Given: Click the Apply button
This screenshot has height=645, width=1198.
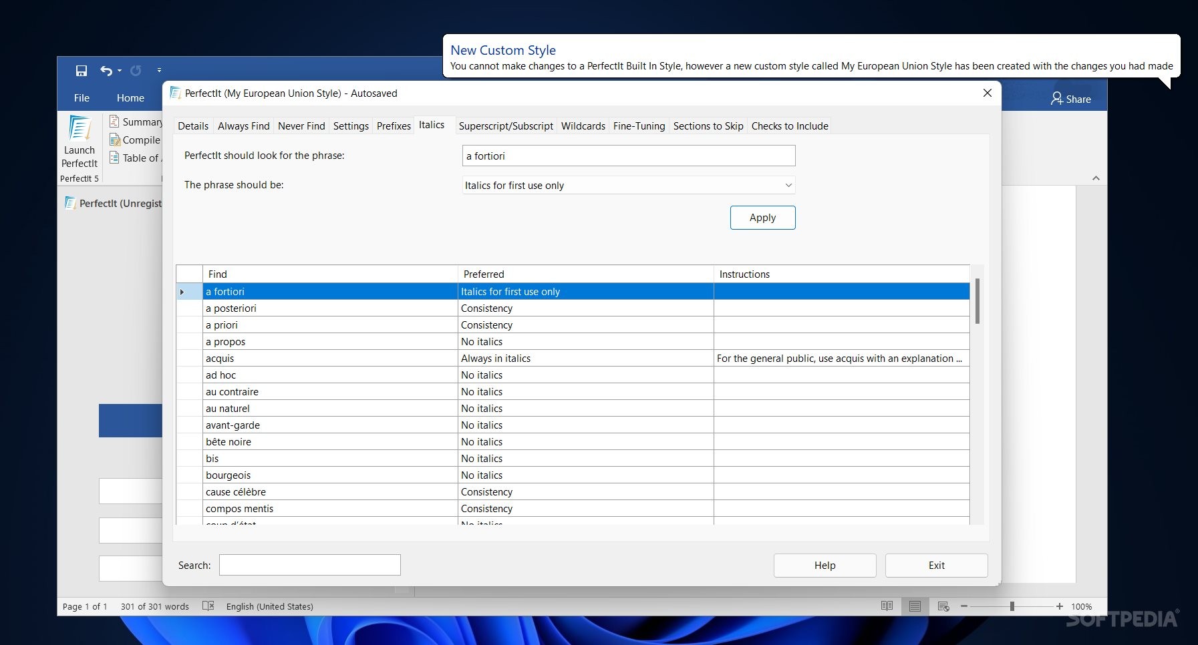Looking at the screenshot, I should 762,218.
